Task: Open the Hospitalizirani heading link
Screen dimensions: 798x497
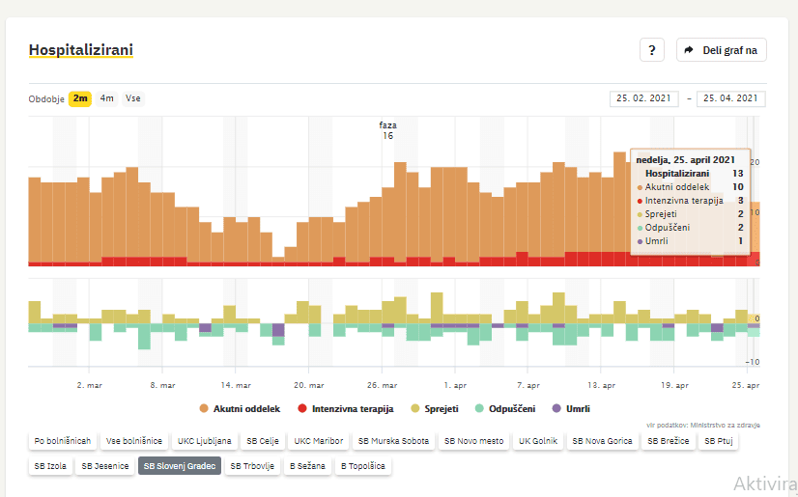Action: (x=81, y=49)
